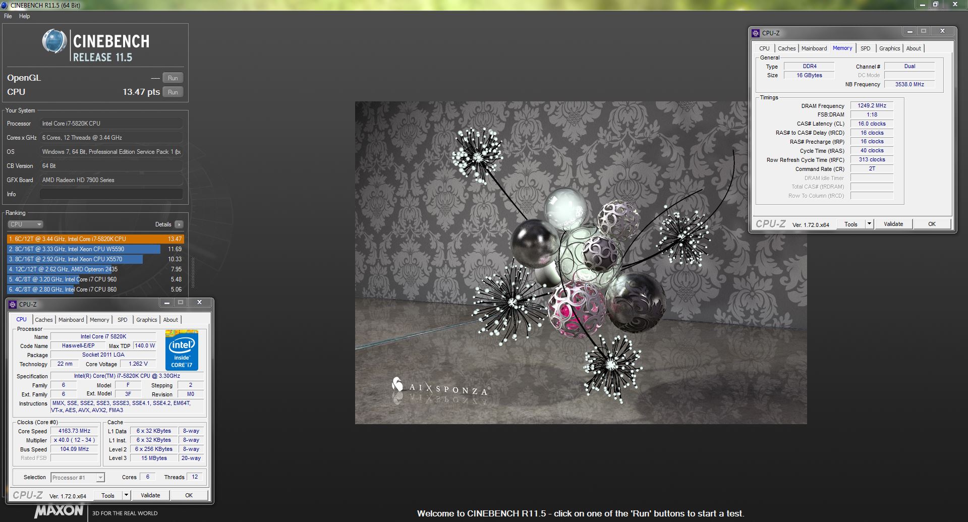Switch to CPU tab in lower CPU-Z window
The width and height of the screenshot is (968, 522).
[21, 319]
